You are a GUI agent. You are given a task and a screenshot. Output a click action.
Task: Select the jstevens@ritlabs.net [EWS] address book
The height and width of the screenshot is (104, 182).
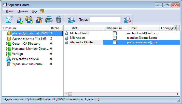coord(30,33)
